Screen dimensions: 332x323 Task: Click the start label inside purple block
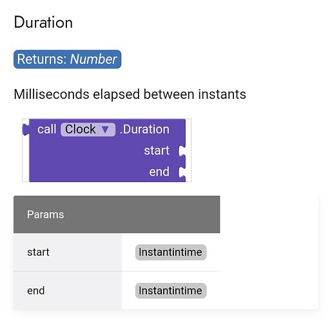tap(157, 151)
